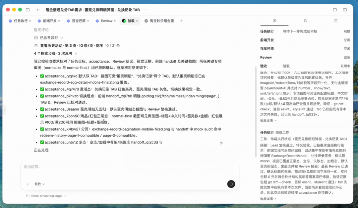This screenshot has height=208, width=358.
Task: Open the three-dot menu beside the title
Action: (x=146, y=10)
